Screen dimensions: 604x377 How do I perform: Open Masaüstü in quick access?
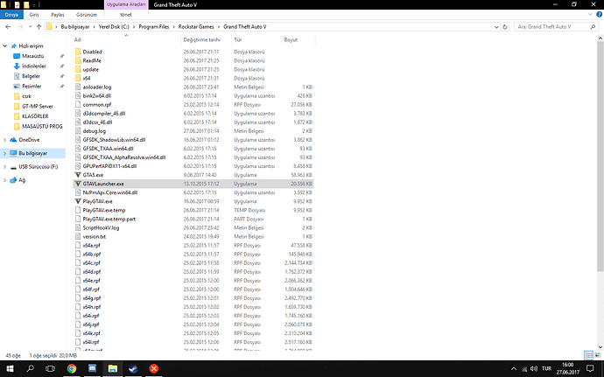33,56
